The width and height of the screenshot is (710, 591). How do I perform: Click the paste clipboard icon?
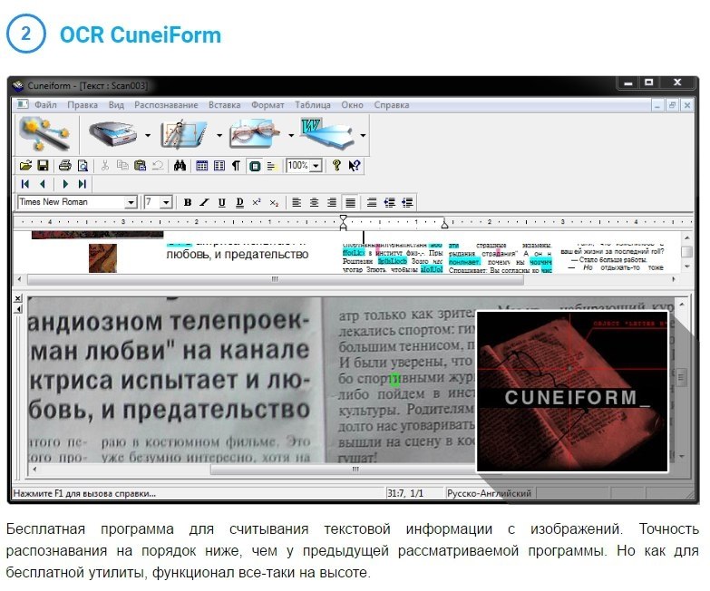pos(140,166)
